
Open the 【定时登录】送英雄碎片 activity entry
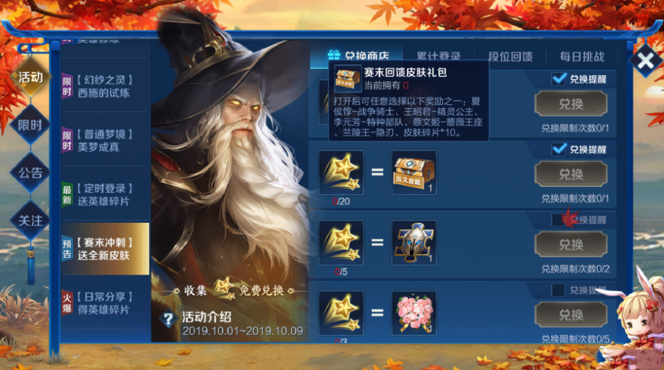click(x=105, y=194)
